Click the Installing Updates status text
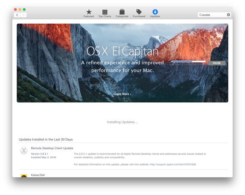Image resolution: width=245 pixels, height=195 pixels. 122,122
